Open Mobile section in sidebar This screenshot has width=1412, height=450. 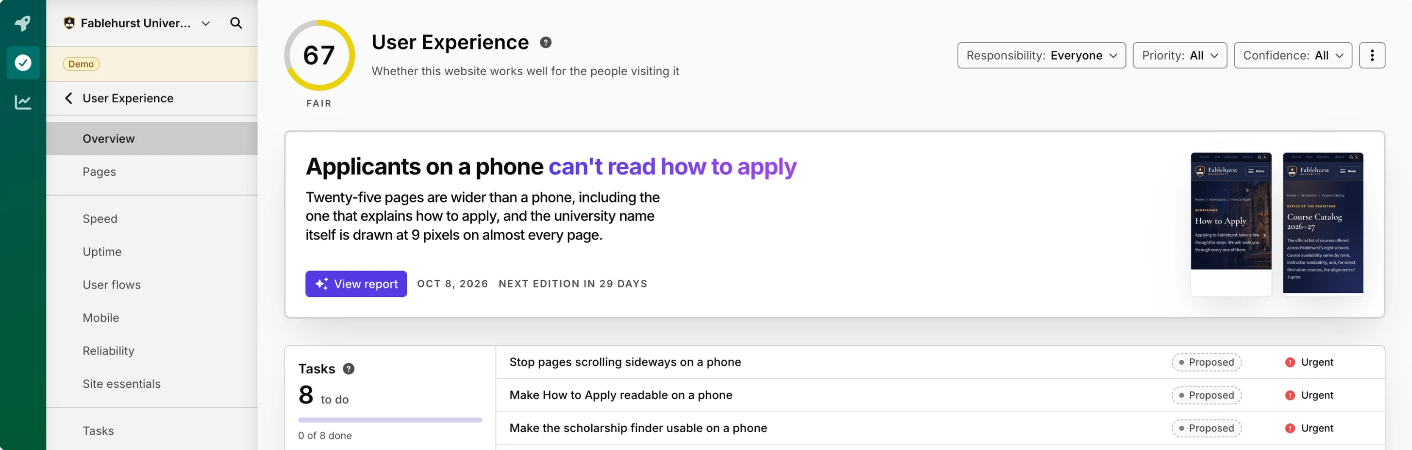(152, 318)
